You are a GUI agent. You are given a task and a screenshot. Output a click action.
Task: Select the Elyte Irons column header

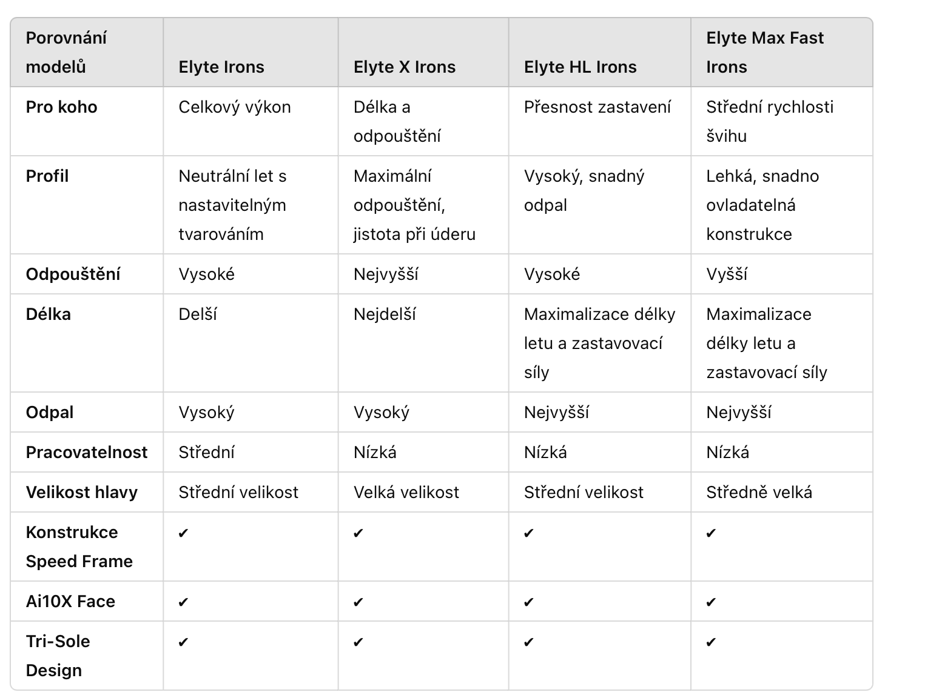click(221, 67)
